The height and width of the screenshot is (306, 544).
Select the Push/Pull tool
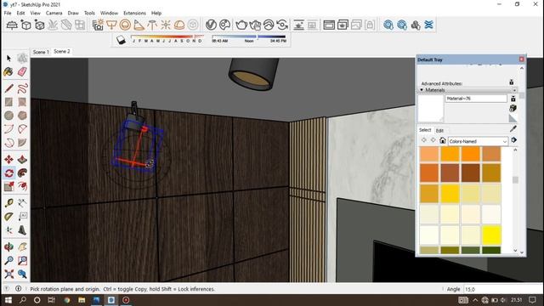tap(22, 159)
